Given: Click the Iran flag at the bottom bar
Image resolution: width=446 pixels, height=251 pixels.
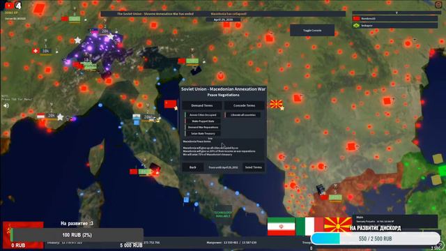Looking at the screenshot, I should tap(281, 227).
